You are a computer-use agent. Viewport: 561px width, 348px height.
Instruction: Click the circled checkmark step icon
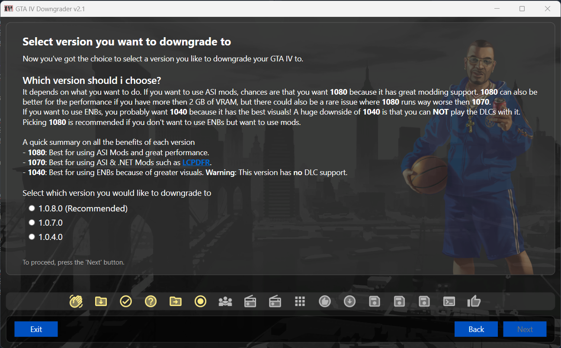tap(126, 301)
